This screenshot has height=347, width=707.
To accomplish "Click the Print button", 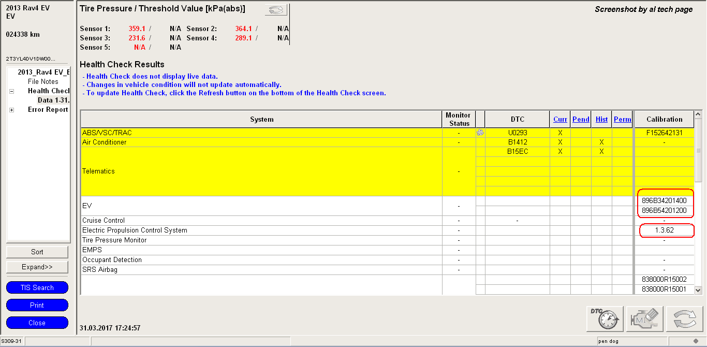I will pos(37,305).
